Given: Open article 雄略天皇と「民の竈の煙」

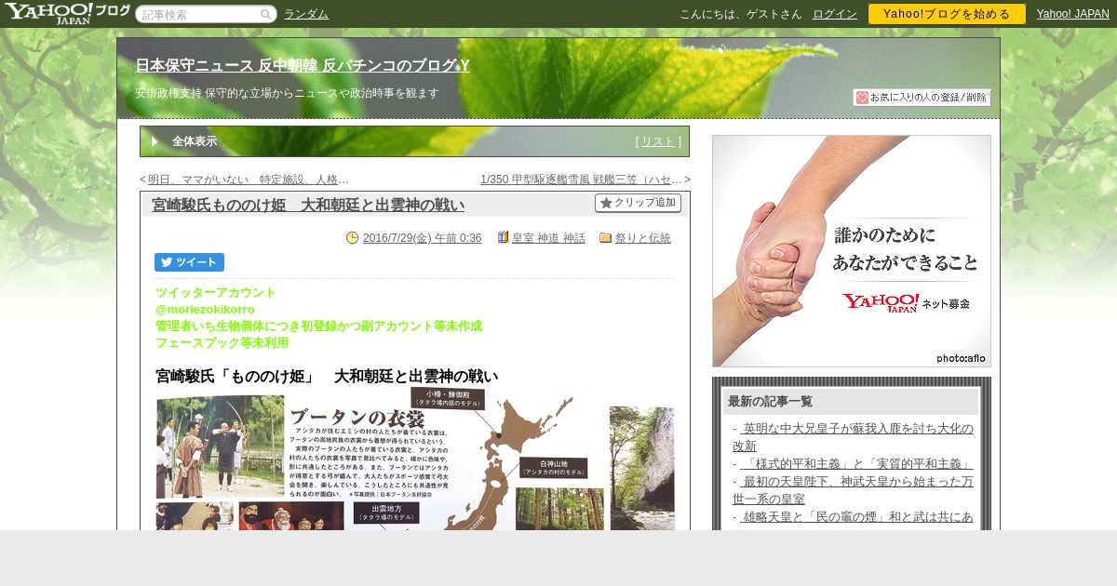Looking at the screenshot, I should pyautogui.click(x=856, y=516).
